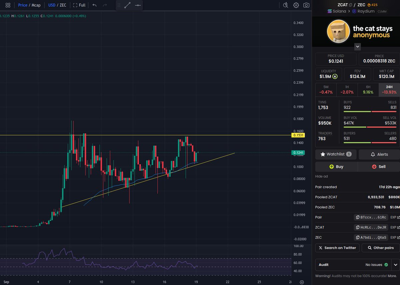
Task: Redo the chart action
Action: [x=105, y=5]
